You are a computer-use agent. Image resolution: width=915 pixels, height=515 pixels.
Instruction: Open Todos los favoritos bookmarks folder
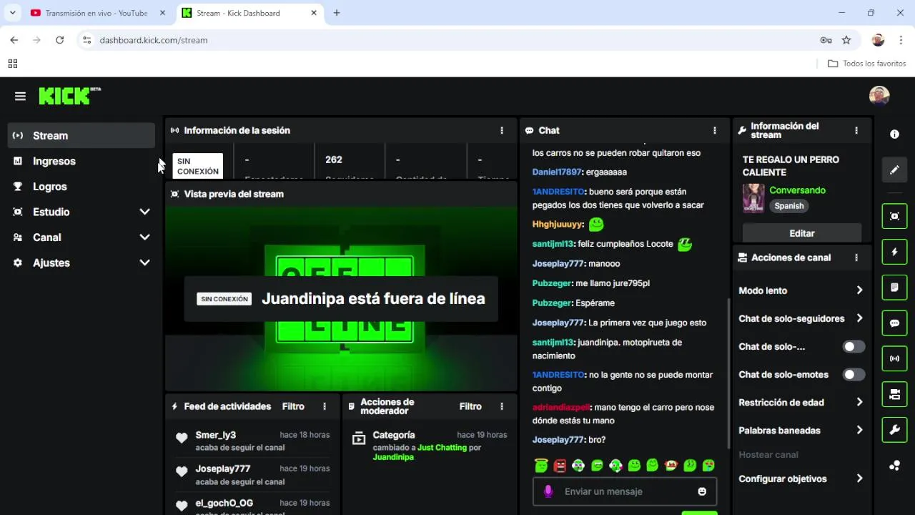866,64
